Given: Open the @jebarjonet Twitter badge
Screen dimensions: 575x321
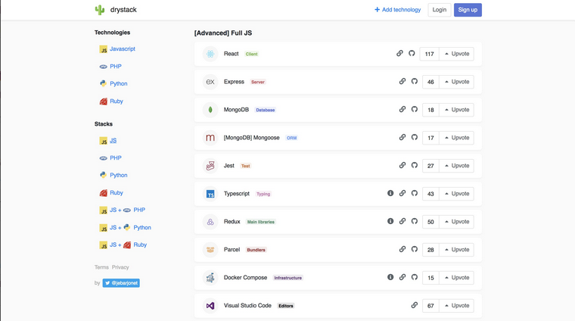Looking at the screenshot, I should point(121,283).
